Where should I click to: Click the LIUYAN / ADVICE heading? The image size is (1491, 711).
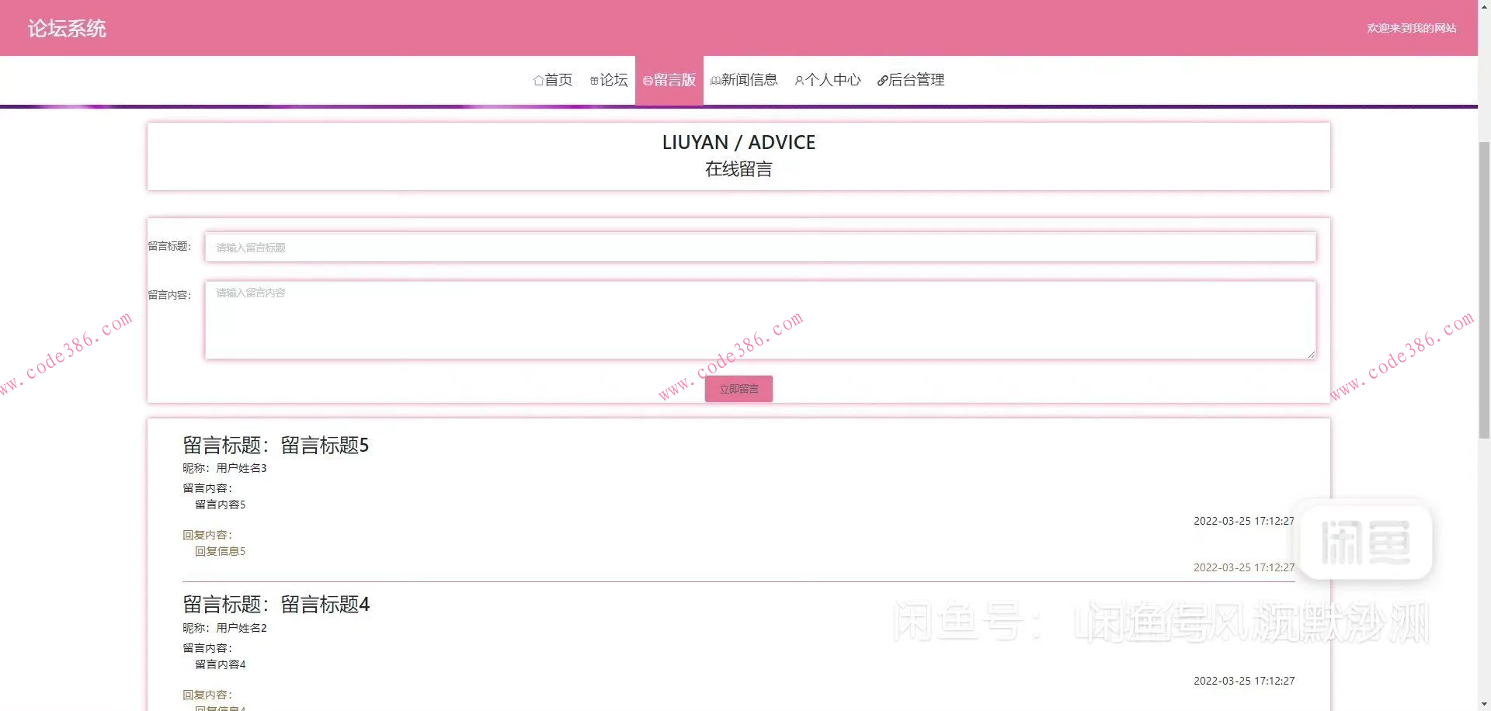coord(739,142)
